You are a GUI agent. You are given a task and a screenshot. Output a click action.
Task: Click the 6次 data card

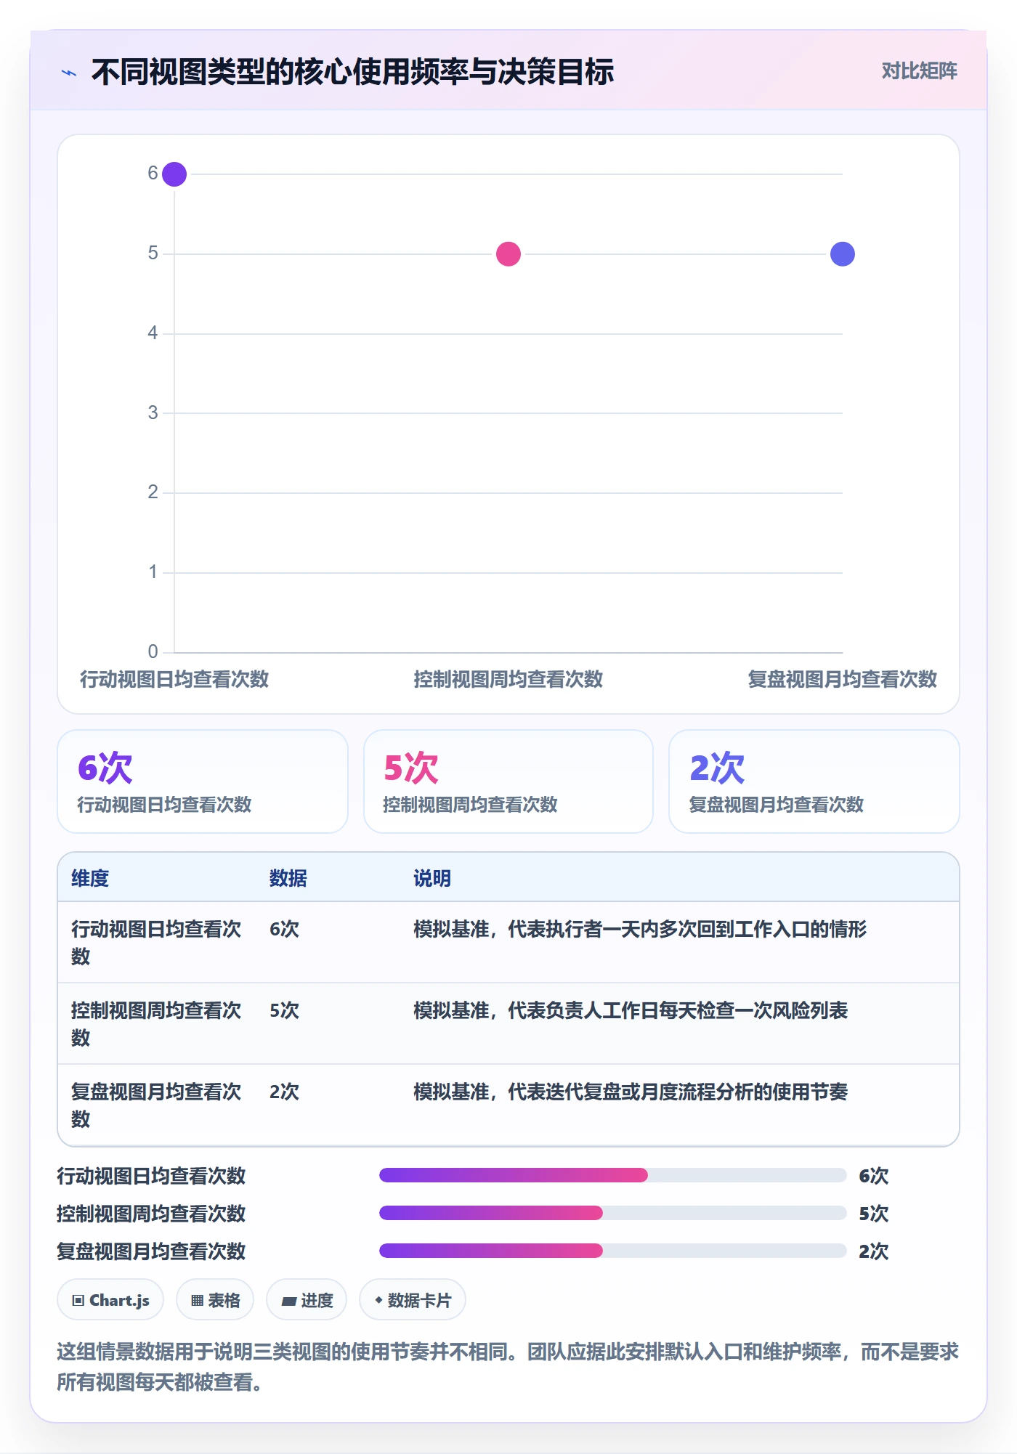pos(203,781)
